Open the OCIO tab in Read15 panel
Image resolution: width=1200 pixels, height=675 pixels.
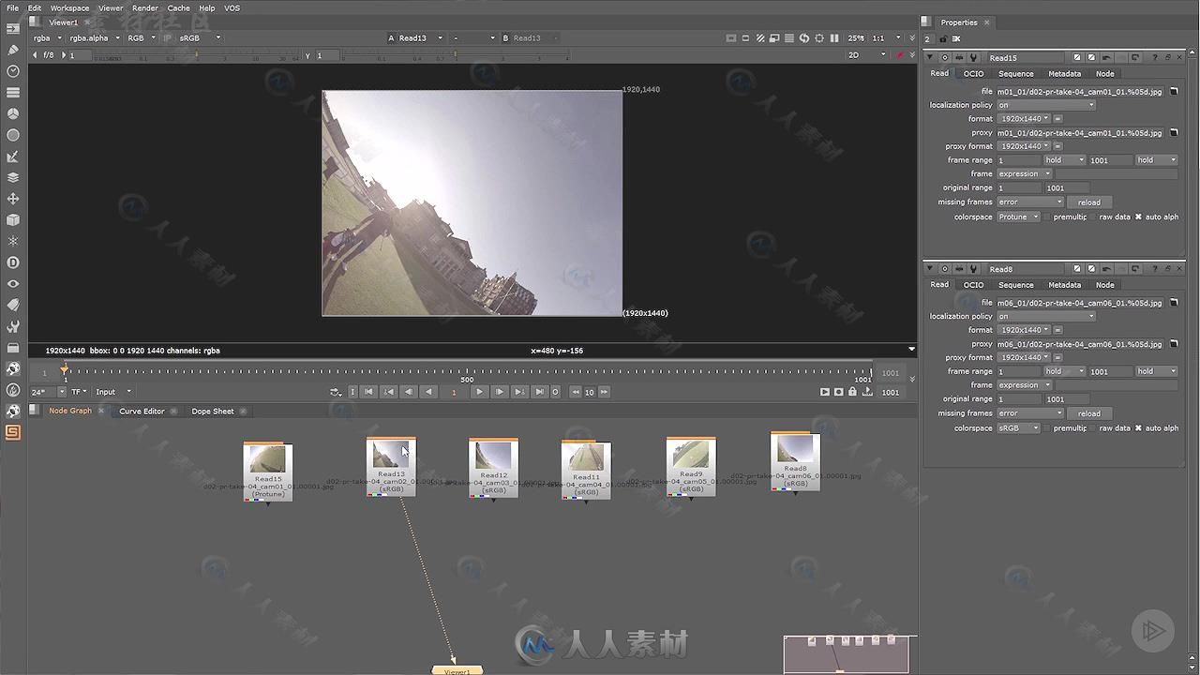click(x=973, y=73)
